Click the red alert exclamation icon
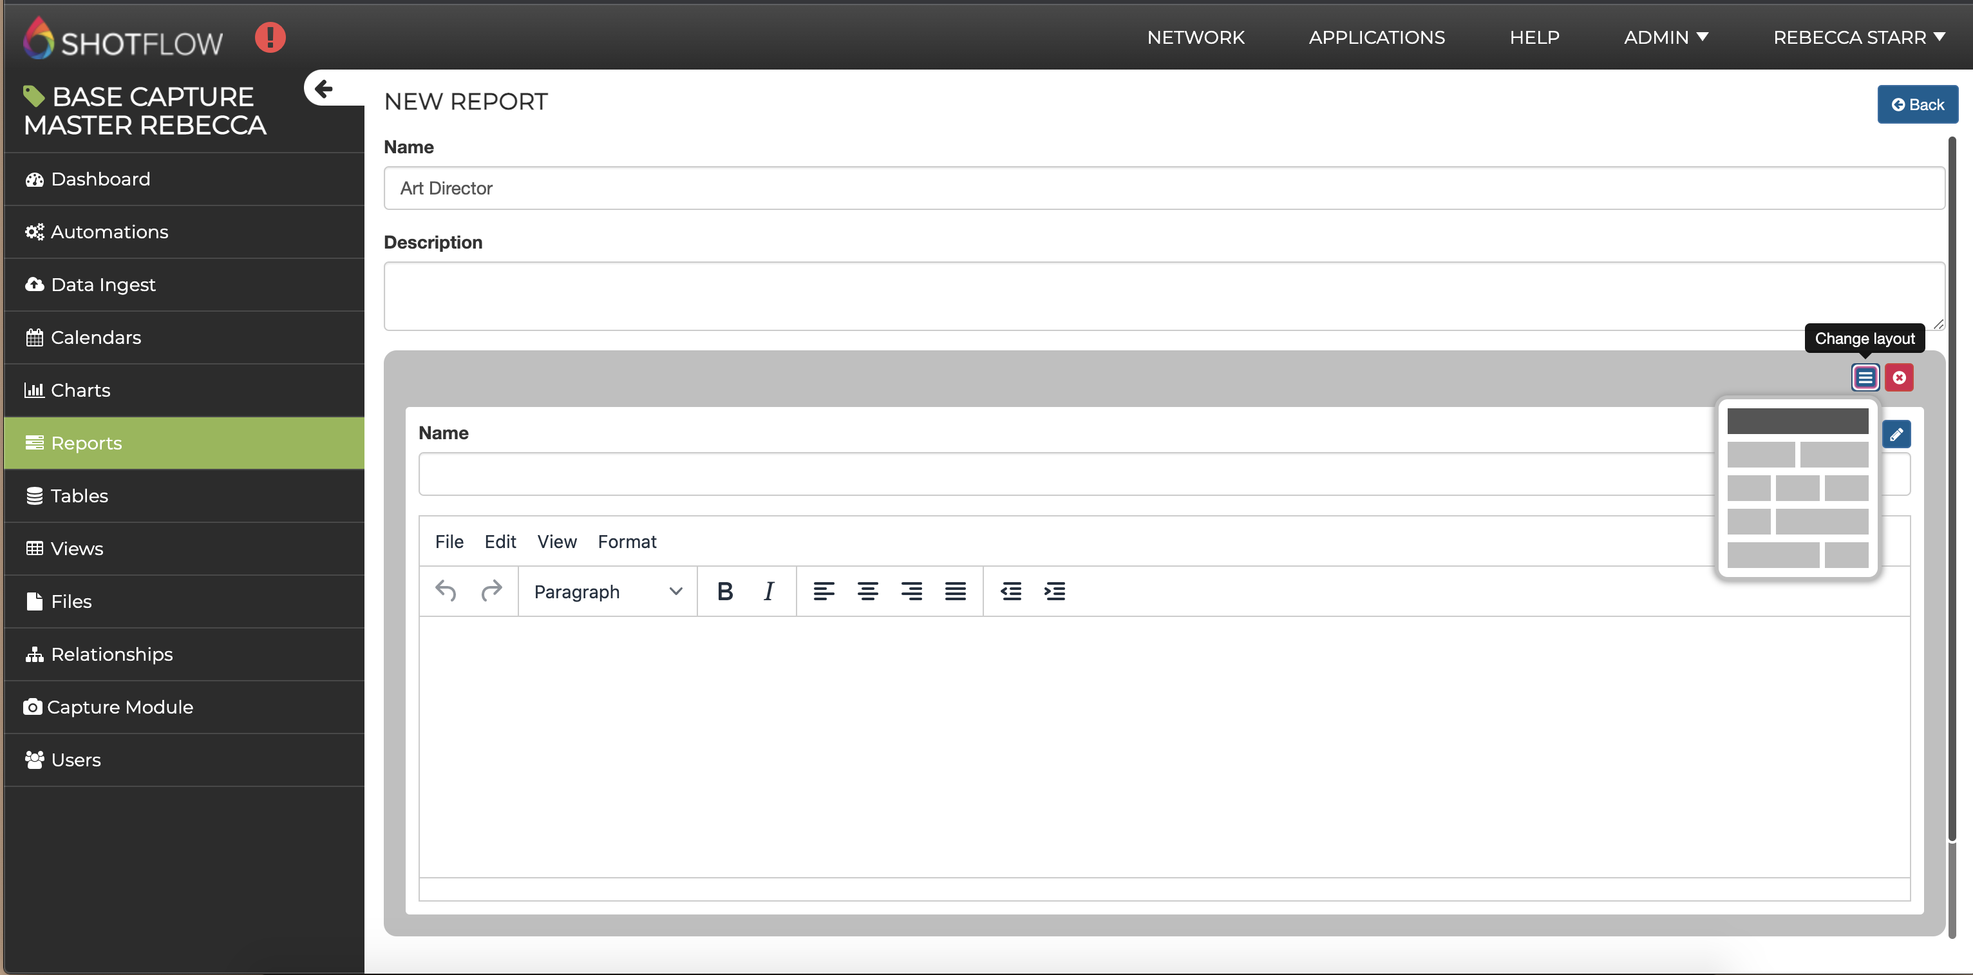1973x975 pixels. 270,37
